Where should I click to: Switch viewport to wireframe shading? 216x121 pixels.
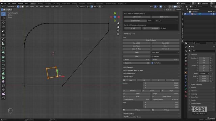(x=172, y=6)
